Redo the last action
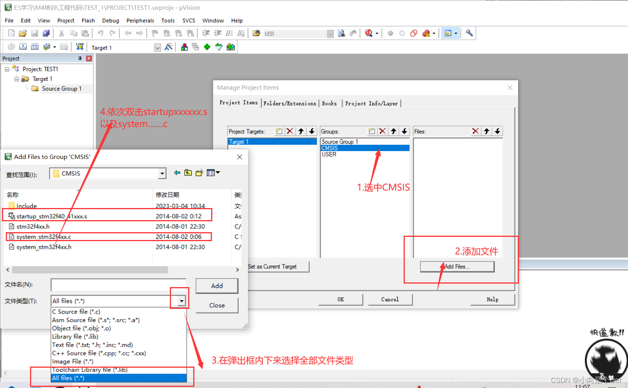 (x=112, y=33)
